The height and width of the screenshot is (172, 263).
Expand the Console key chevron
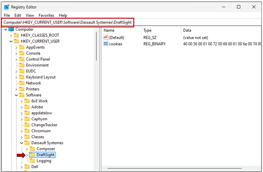(x=16, y=54)
